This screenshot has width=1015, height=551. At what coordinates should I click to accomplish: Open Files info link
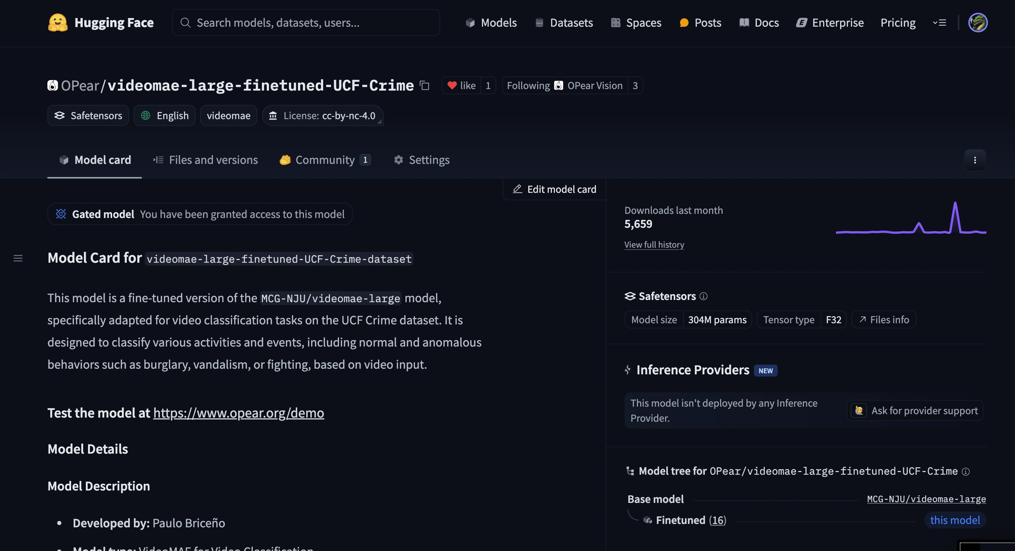pyautogui.click(x=884, y=319)
